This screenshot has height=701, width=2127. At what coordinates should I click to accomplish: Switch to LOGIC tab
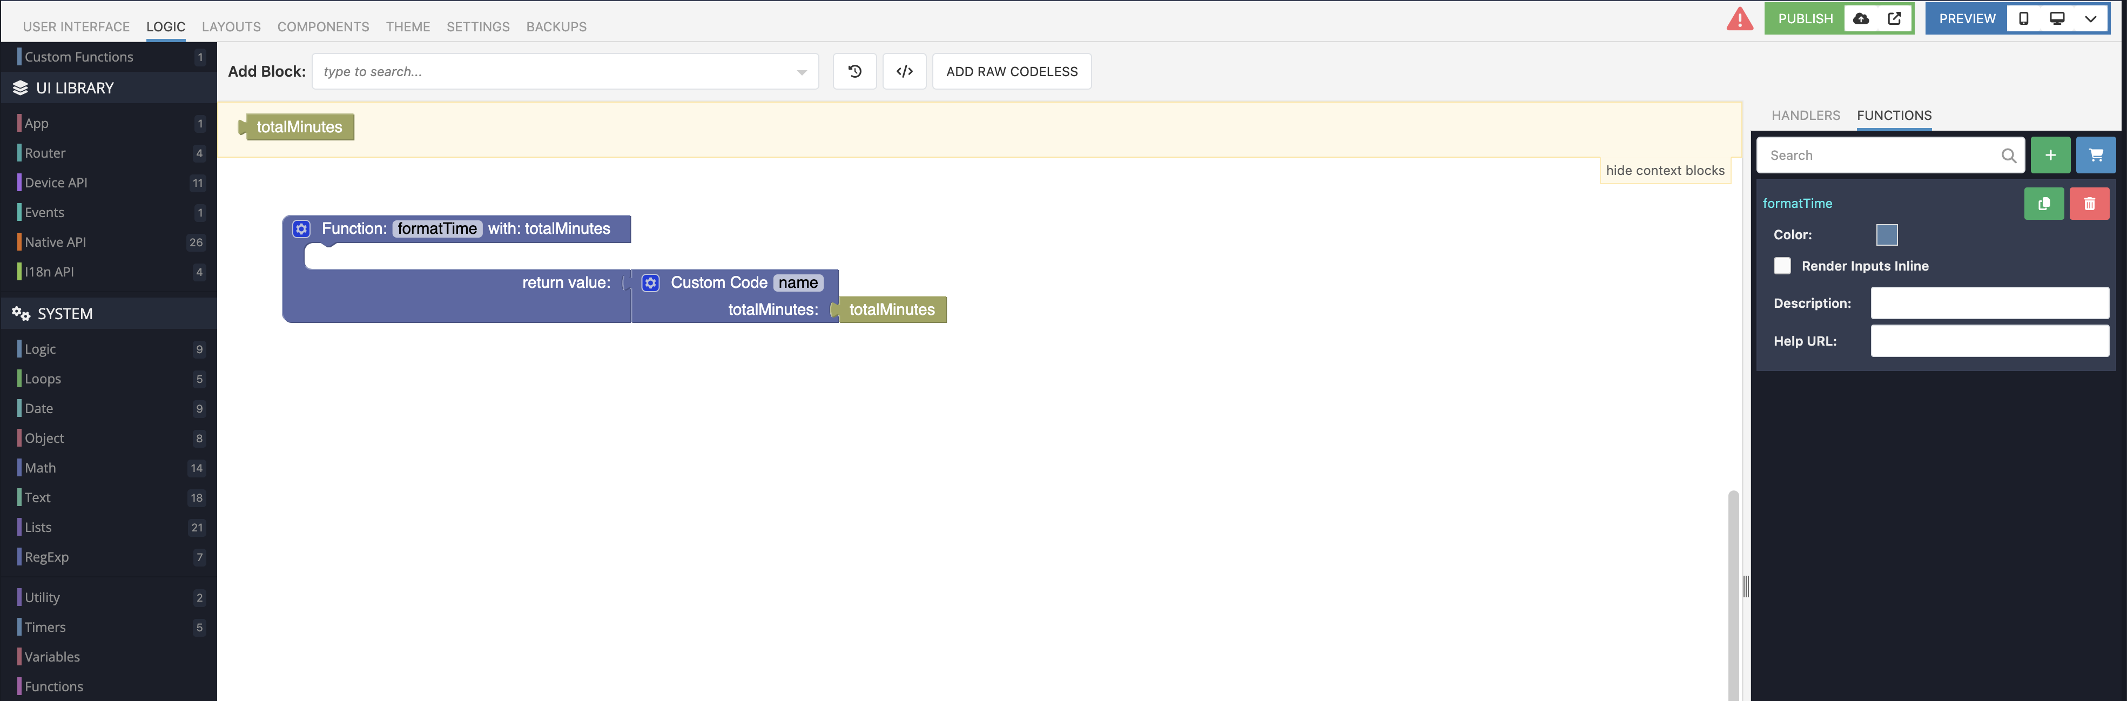point(166,26)
